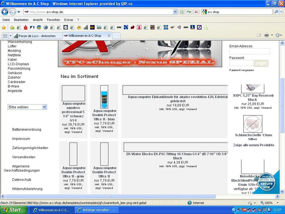Open the eBay bookmark icon

(173, 28)
